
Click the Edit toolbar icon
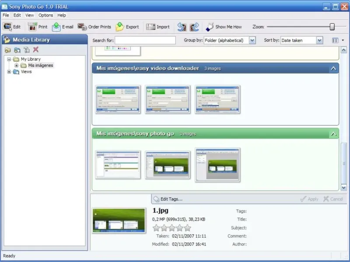[x=7, y=27]
